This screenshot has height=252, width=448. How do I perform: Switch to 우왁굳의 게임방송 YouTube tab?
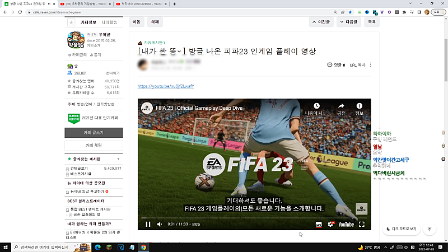click(86, 4)
